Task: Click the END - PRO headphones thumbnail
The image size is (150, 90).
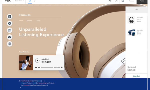Action: [x=131, y=20]
